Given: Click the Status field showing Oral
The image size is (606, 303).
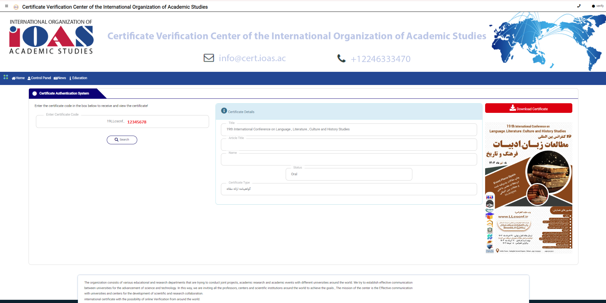Looking at the screenshot, I should coord(349,174).
